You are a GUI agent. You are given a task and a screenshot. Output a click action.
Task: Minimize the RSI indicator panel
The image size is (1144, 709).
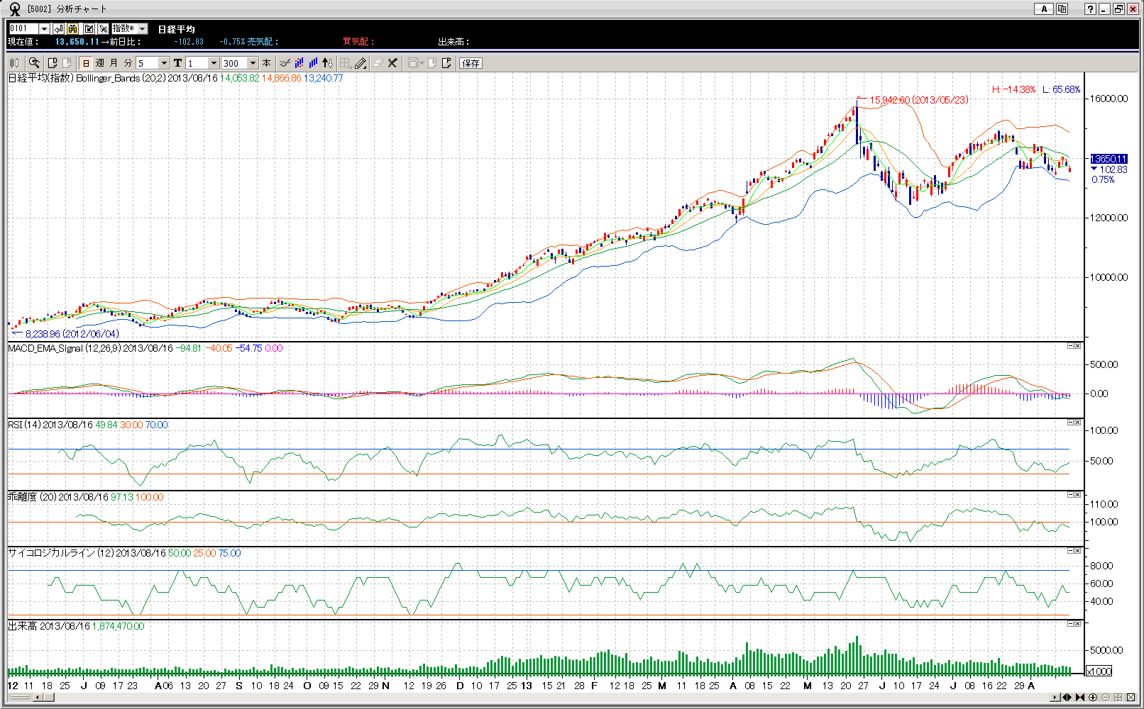click(x=1070, y=423)
